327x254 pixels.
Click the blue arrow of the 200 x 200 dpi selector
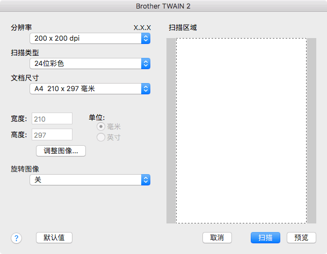pos(145,38)
